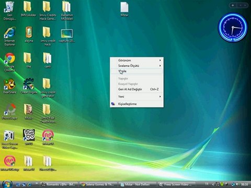Switch to Selena Gomez Chrome taskbar window
Viewport: 251px width, 188px height.
coord(98,184)
